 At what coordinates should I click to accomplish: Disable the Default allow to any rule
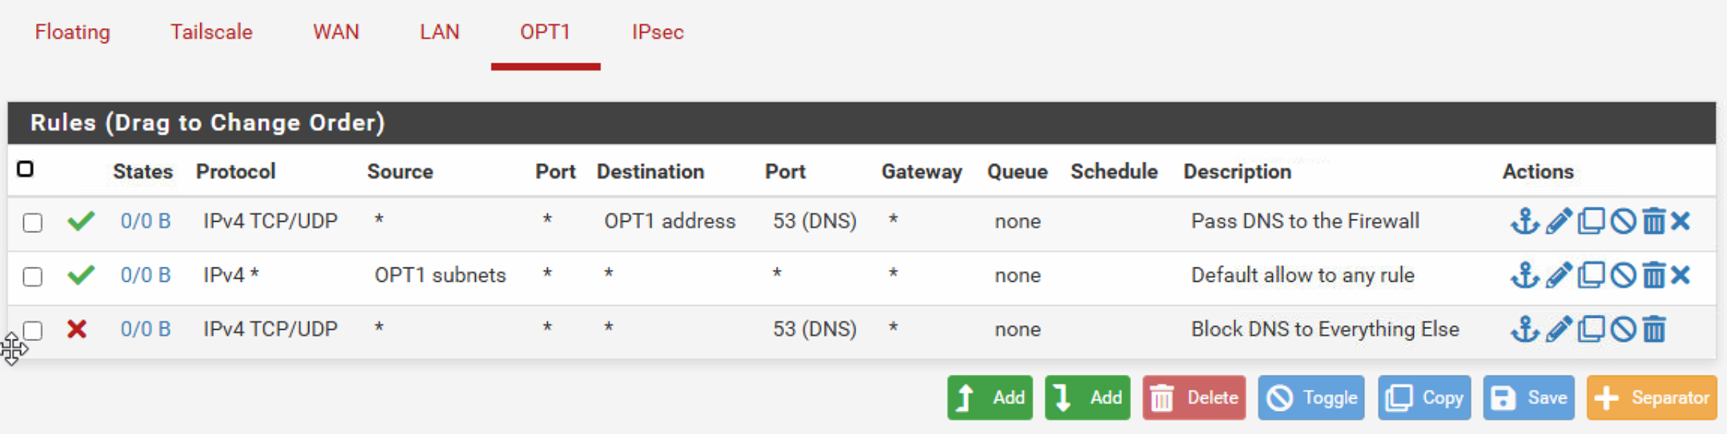(1623, 275)
